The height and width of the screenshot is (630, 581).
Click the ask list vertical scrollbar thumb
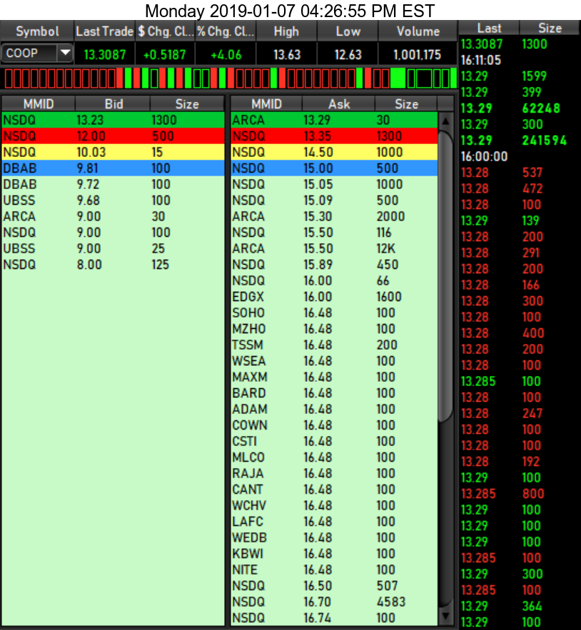click(445, 276)
